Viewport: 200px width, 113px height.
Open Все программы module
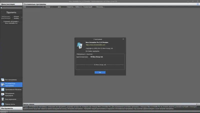(x=11, y=80)
